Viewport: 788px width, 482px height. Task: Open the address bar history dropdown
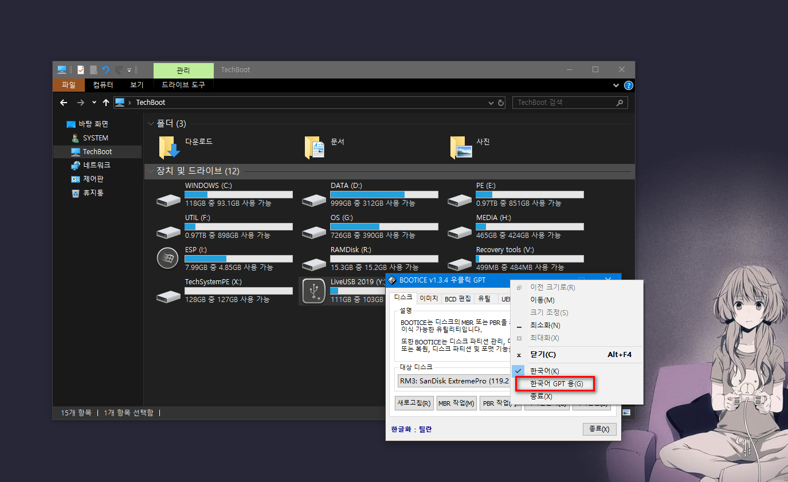491,103
